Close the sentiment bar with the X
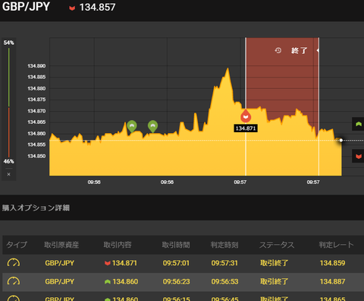 (8, 174)
